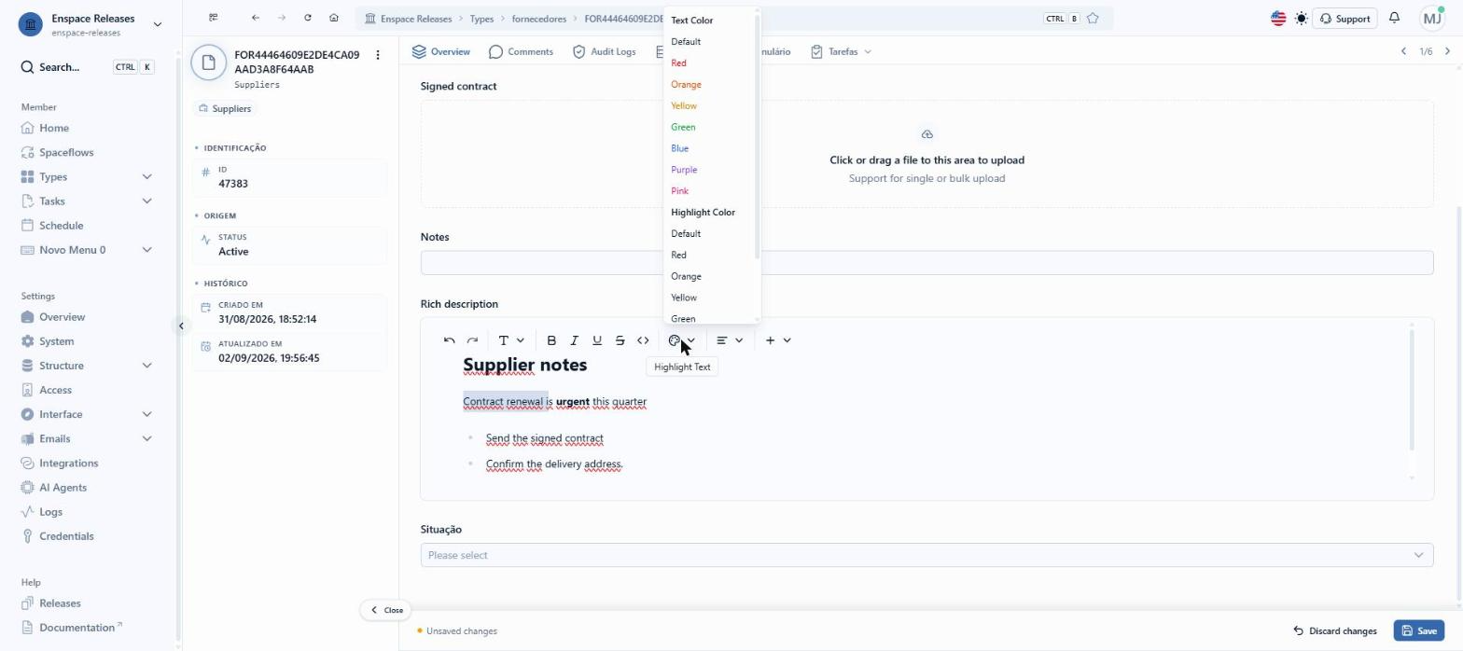Screen dimensions: 1463x651
Task: Expand the Tasks sidebar section
Action: coord(87,201)
